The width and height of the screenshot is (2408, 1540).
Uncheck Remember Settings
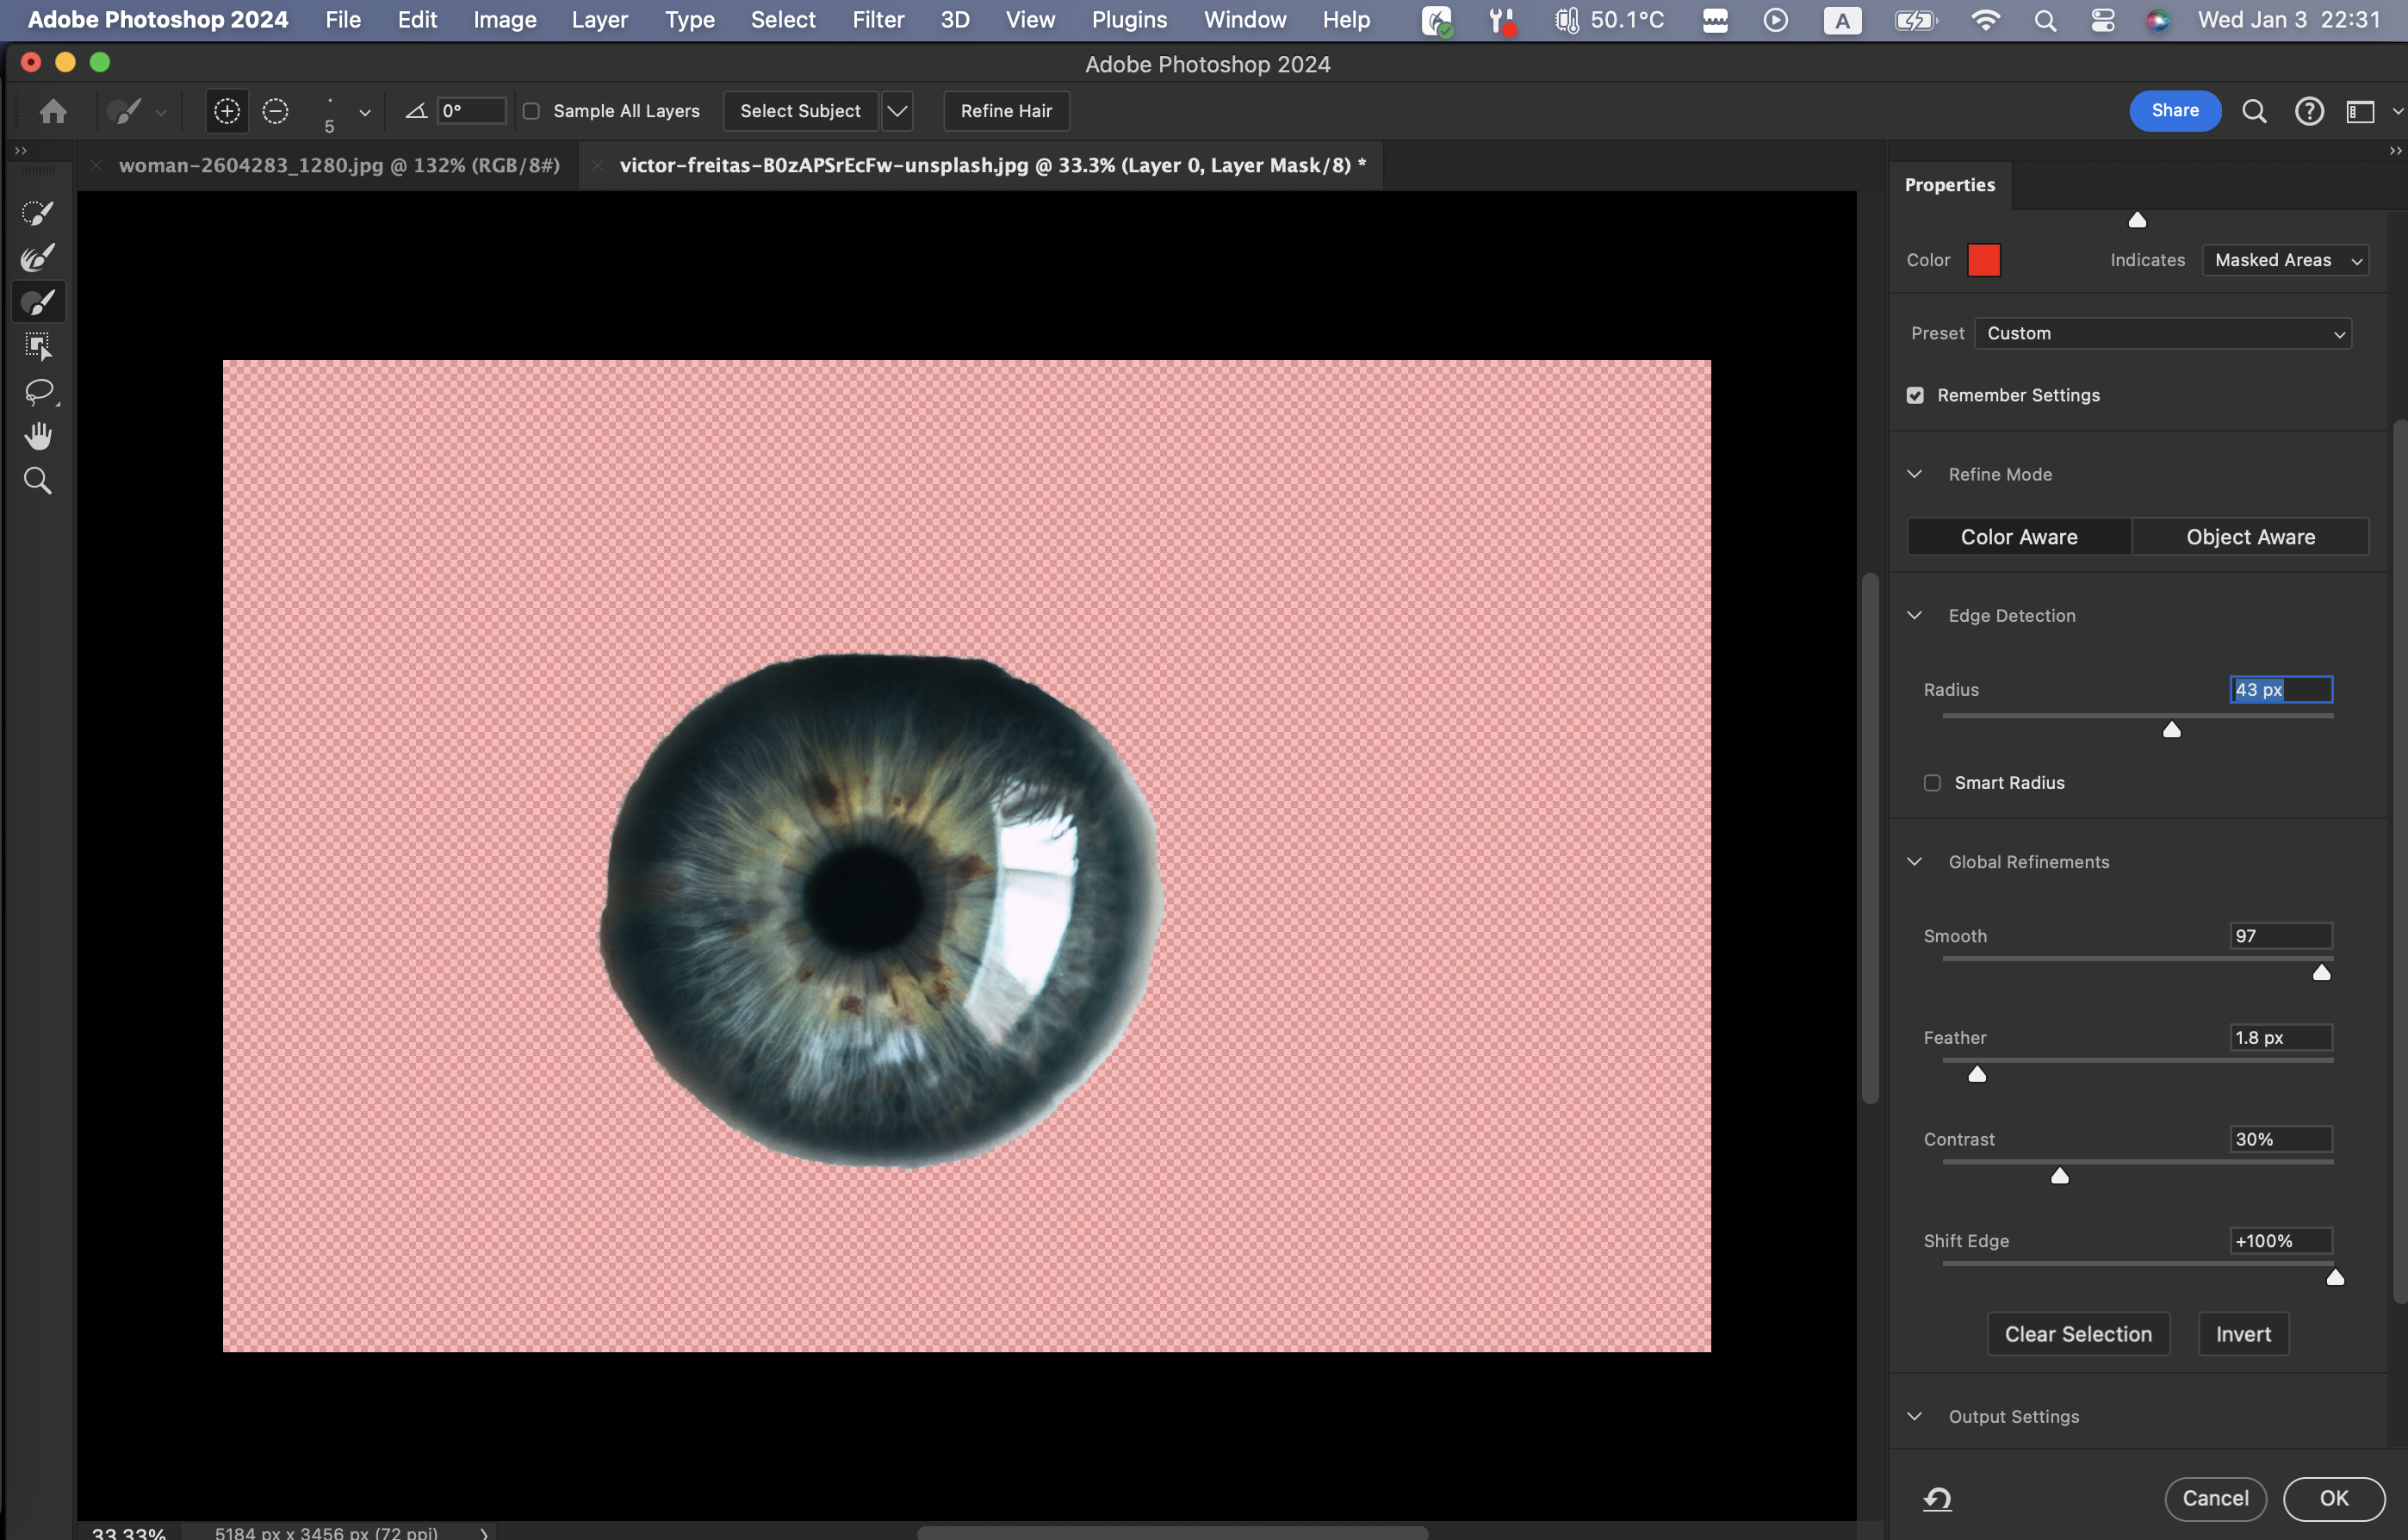tap(1915, 395)
